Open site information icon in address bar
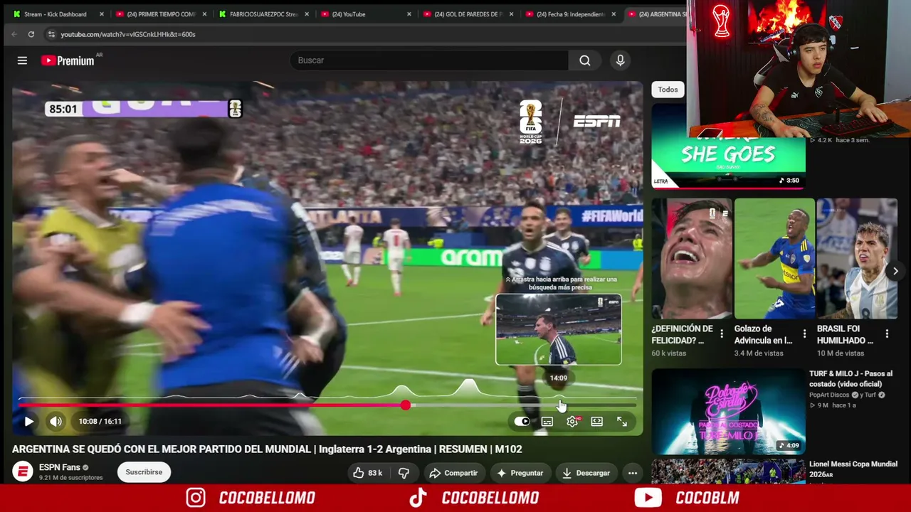911x512 pixels. pos(51,34)
